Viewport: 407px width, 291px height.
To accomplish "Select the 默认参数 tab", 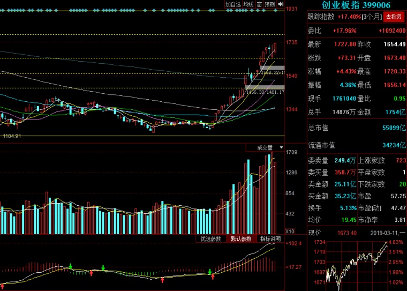I will pyautogui.click(x=240, y=238).
